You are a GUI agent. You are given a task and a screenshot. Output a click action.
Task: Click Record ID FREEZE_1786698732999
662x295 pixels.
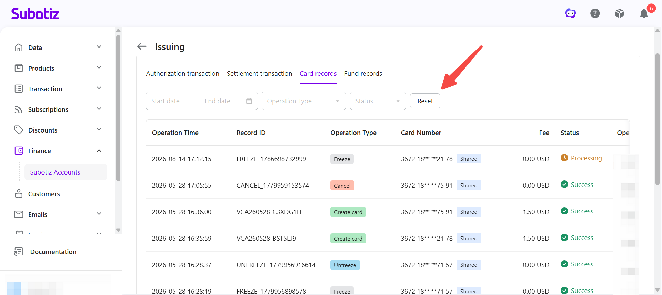[x=271, y=159]
